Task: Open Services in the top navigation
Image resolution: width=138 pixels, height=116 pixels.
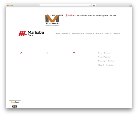Action: (x=98, y=33)
